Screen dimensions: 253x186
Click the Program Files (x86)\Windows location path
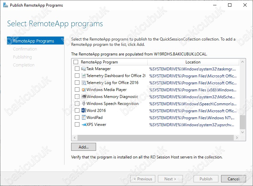(193, 90)
